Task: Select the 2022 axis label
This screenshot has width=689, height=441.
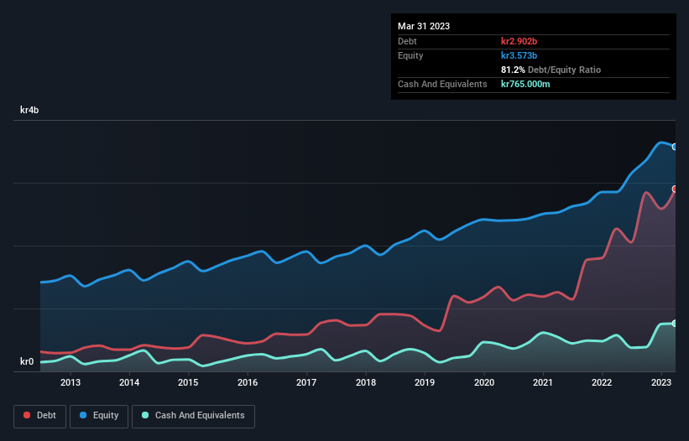Action: pyautogui.click(x=602, y=382)
